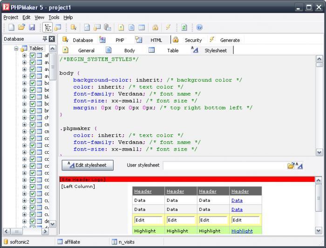Click the User stylesheet text field
This screenshot has width=326, height=248.
(x=224, y=165)
